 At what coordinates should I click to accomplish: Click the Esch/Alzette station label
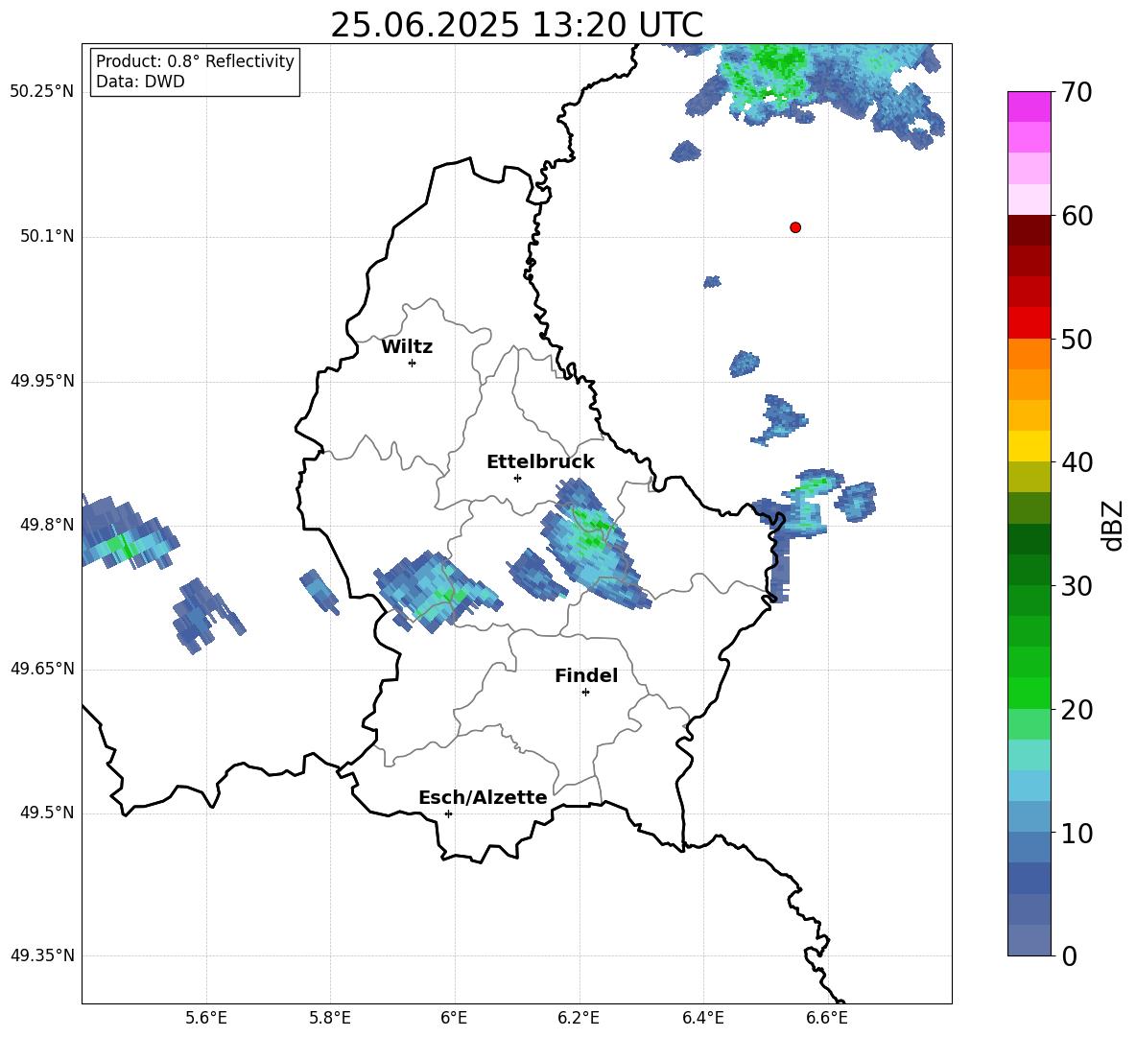pyautogui.click(x=483, y=797)
